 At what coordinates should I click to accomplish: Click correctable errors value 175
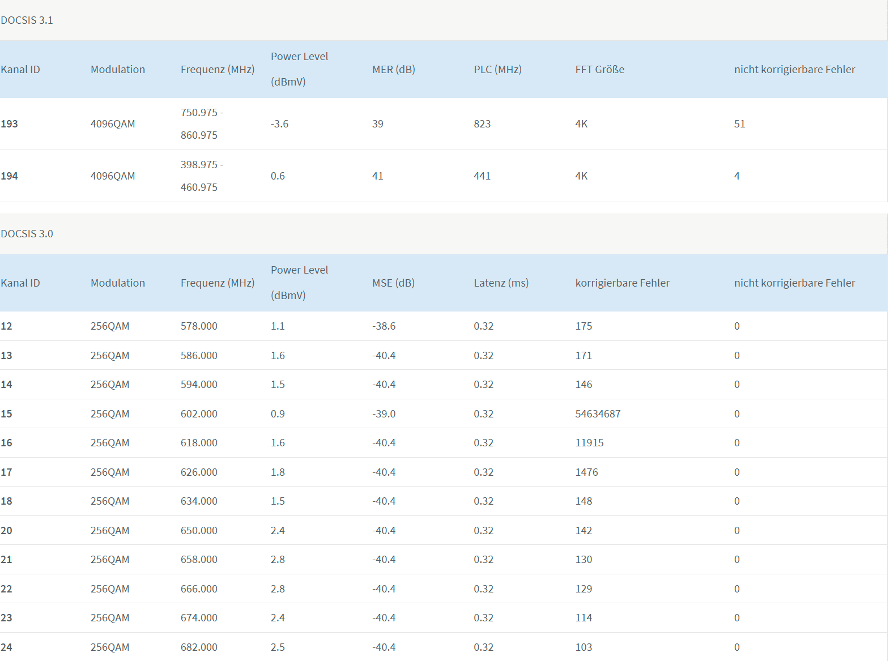(584, 326)
